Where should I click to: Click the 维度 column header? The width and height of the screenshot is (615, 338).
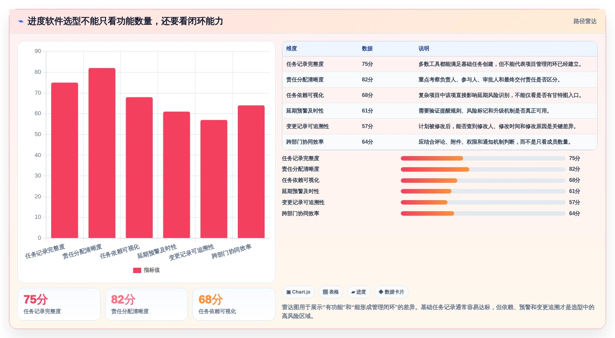[x=292, y=49]
